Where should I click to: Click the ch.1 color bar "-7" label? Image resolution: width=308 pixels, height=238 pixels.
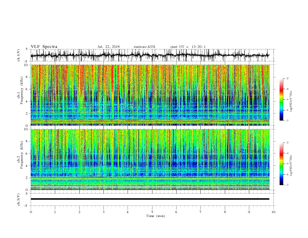tap(287, 121)
